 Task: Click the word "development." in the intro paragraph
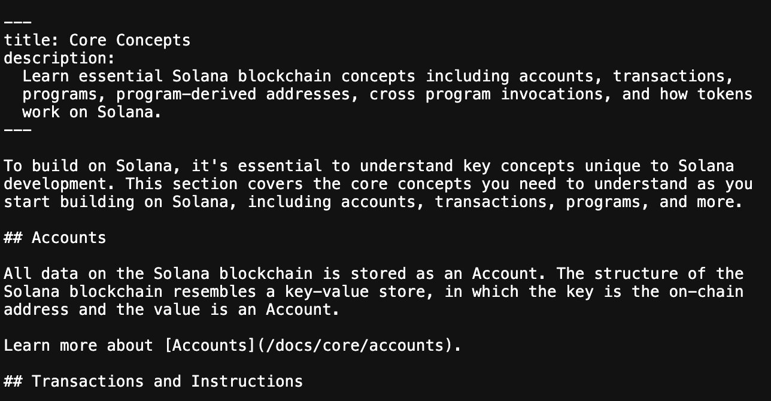pyautogui.click(x=59, y=184)
